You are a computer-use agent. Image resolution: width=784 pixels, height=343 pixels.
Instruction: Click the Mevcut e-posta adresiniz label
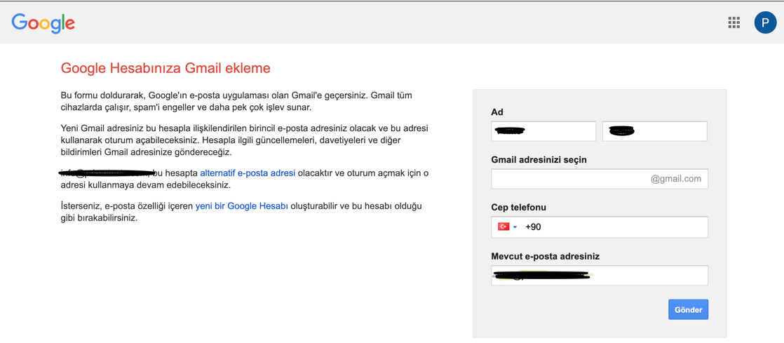[546, 257]
